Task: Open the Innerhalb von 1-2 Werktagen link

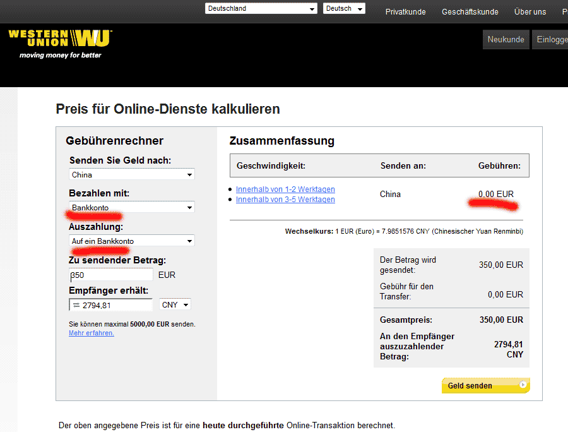Action: (285, 189)
